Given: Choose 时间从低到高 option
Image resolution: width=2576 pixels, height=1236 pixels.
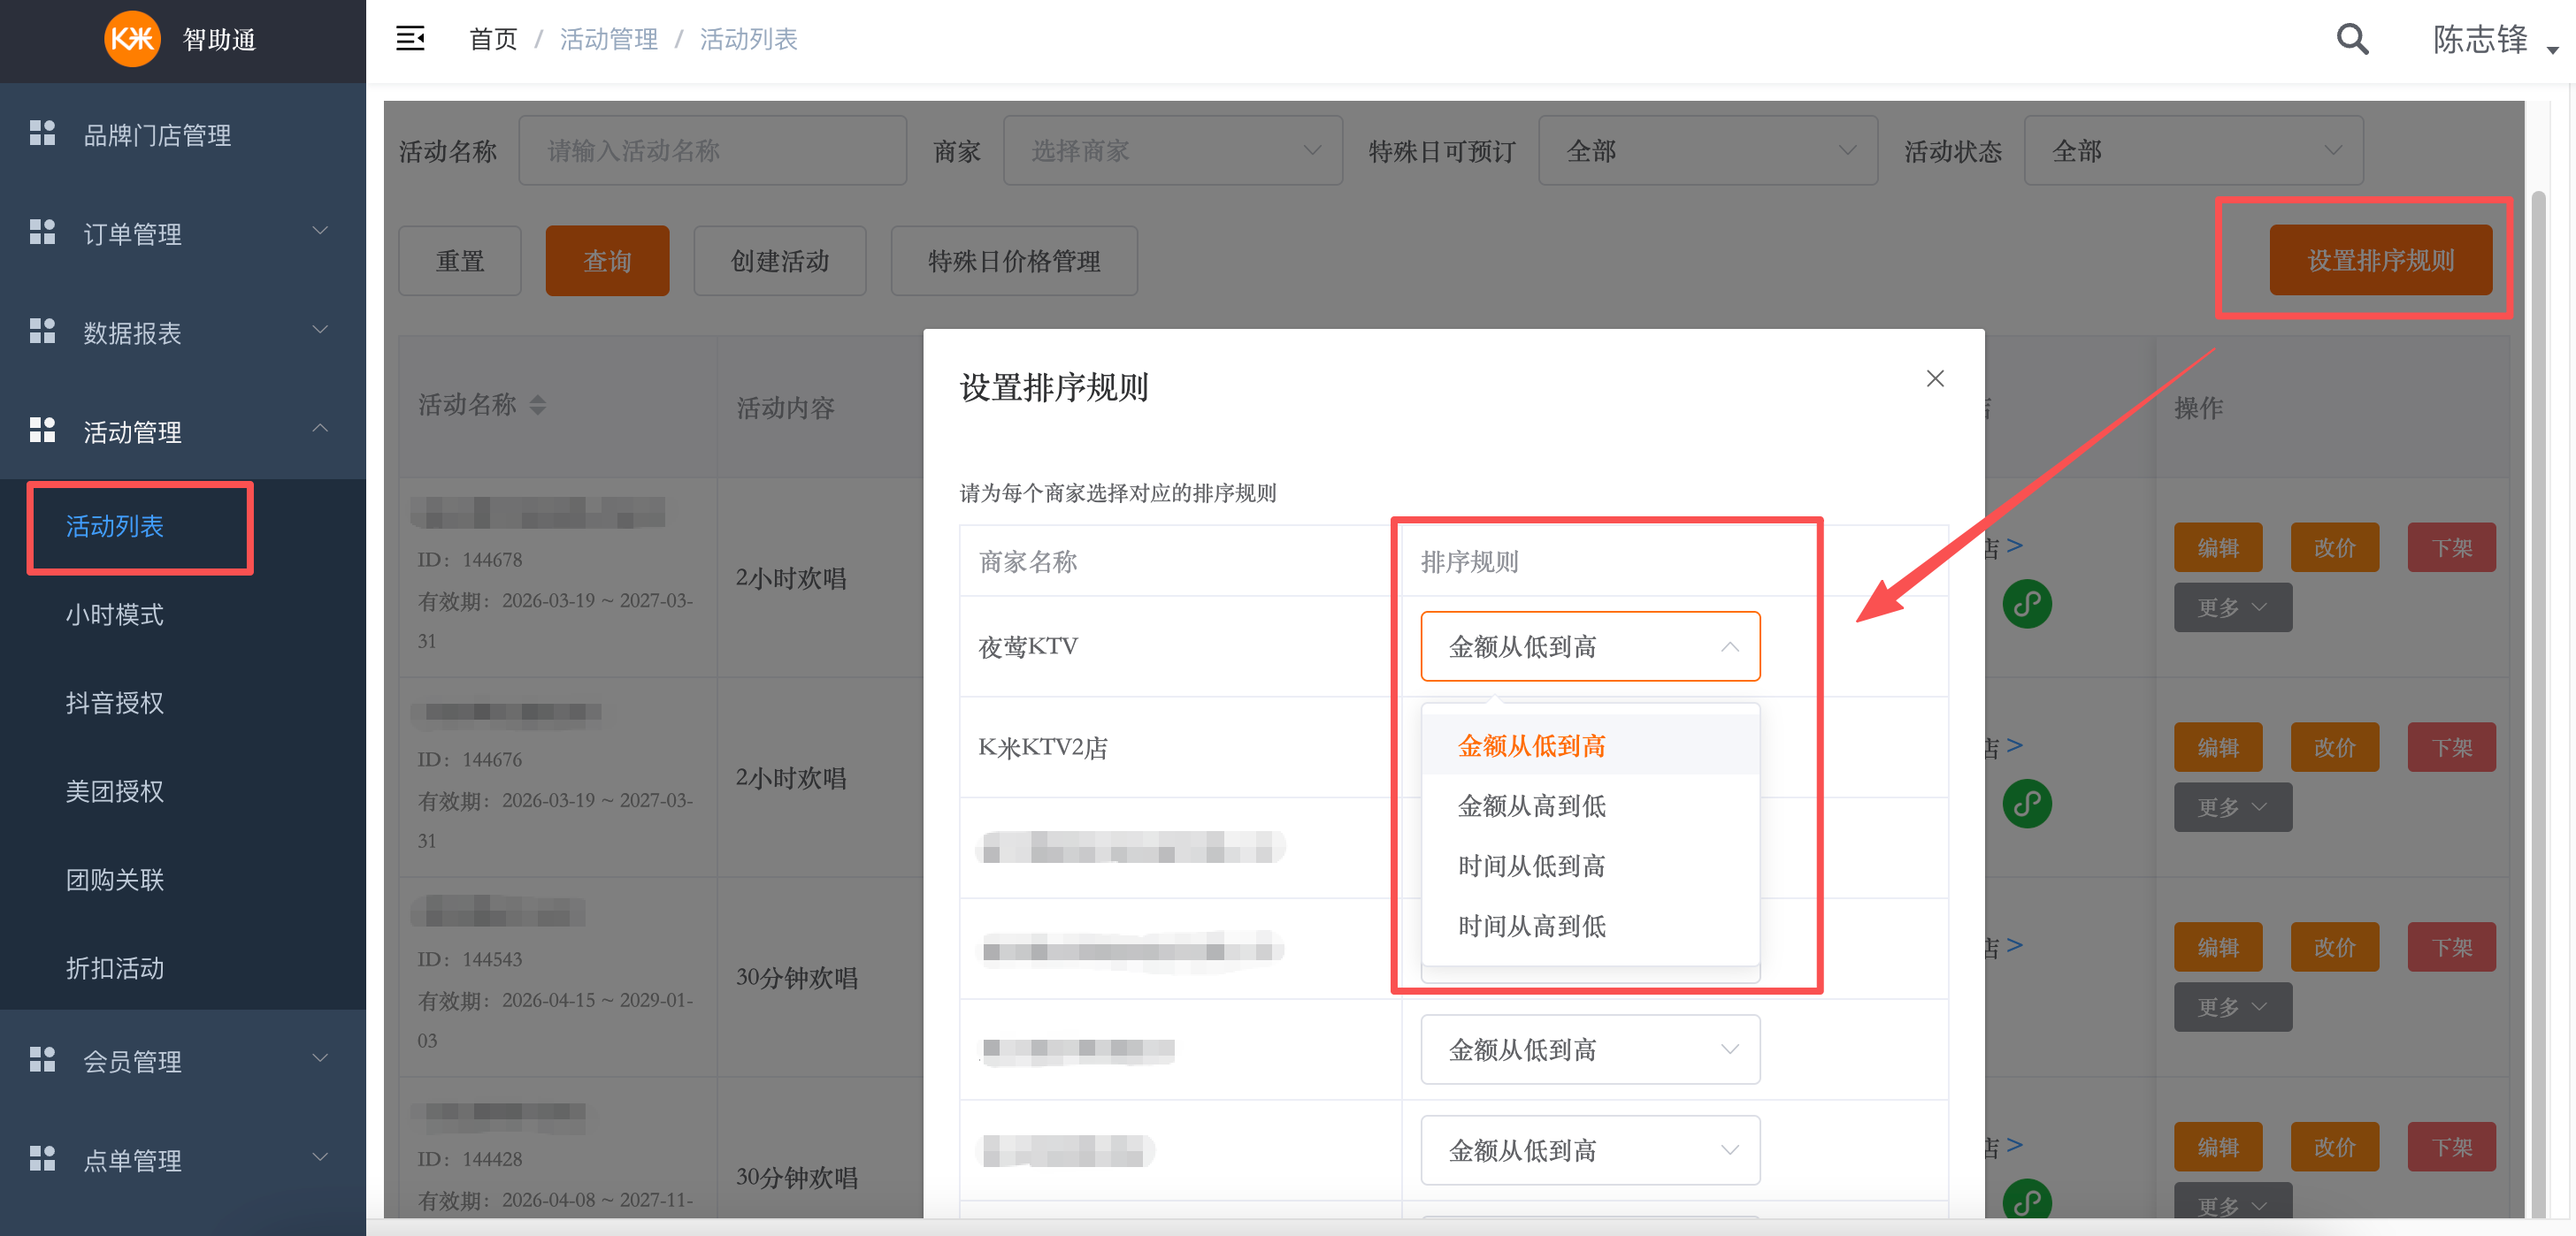Looking at the screenshot, I should 1590,866.
